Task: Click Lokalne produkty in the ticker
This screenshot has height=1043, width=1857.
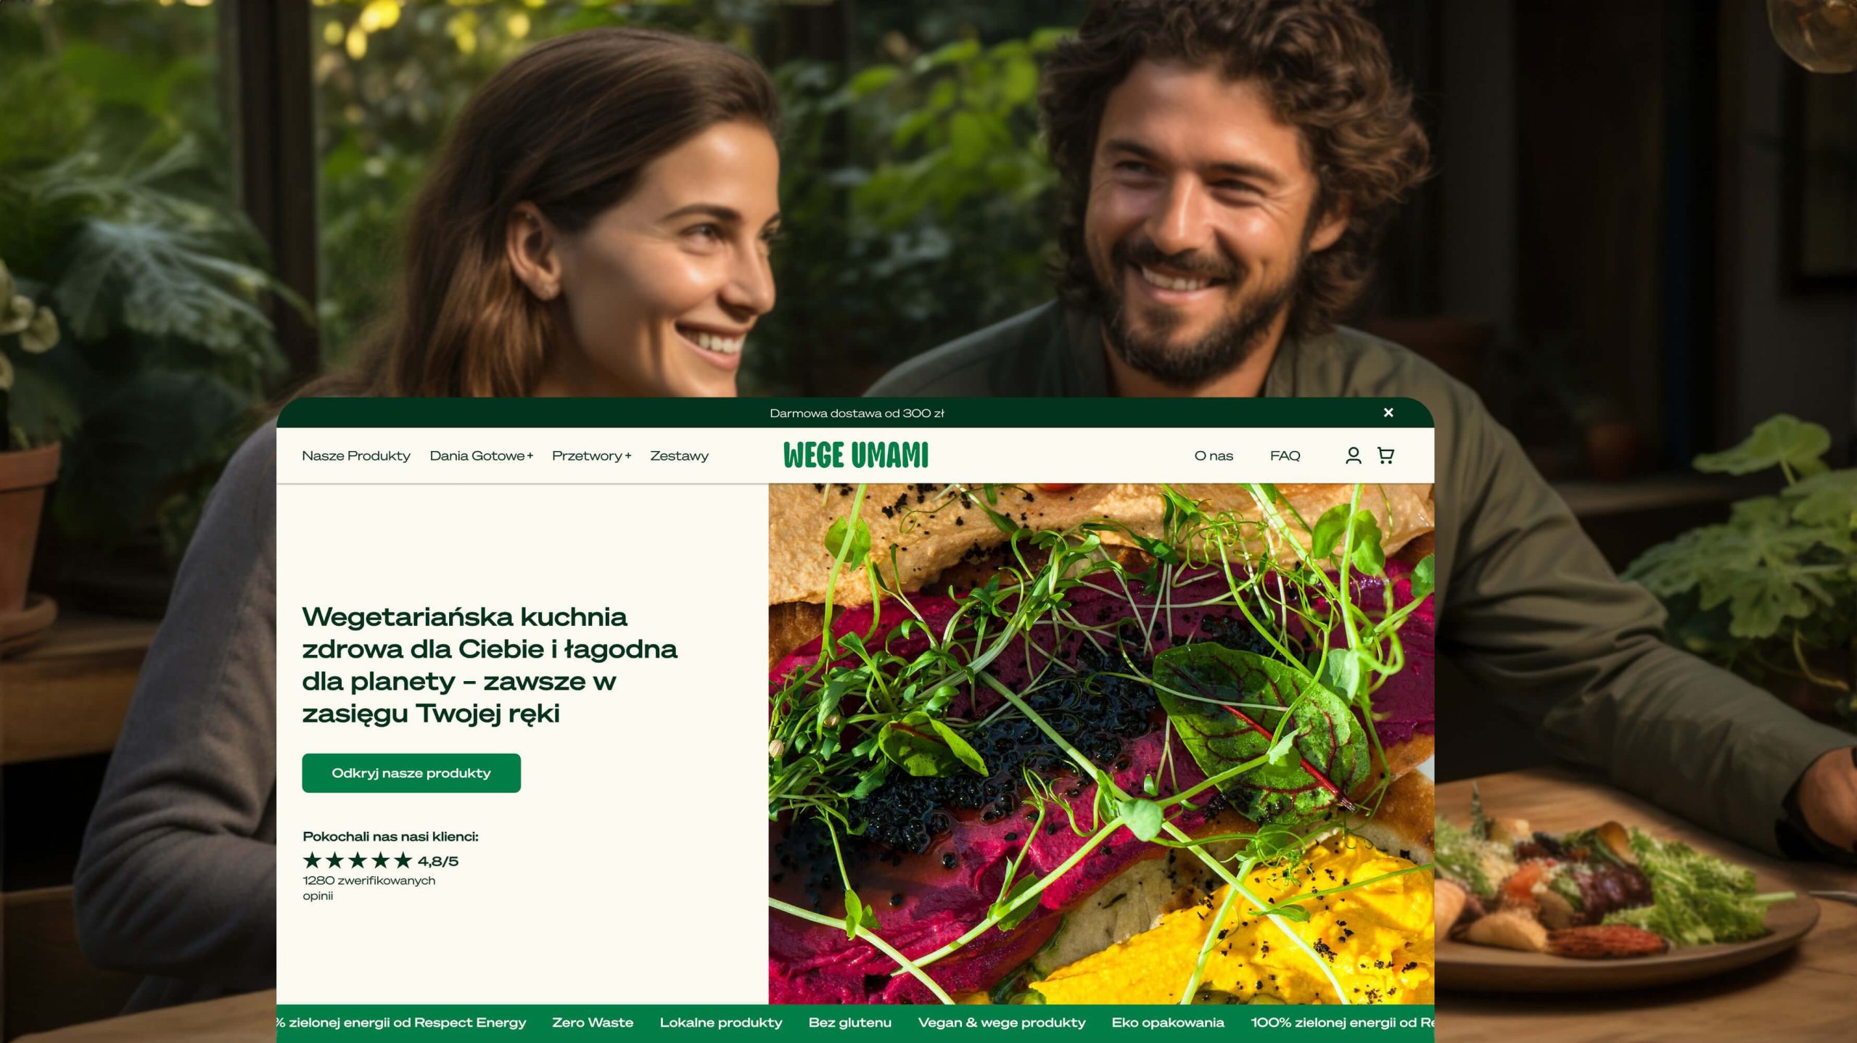Action: click(x=721, y=1023)
